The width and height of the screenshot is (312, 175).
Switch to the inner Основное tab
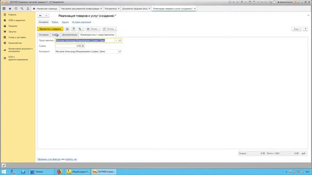(x=43, y=35)
